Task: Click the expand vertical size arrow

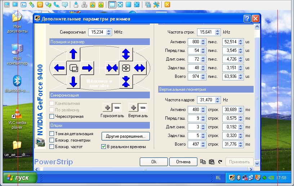Action: tap(126, 54)
